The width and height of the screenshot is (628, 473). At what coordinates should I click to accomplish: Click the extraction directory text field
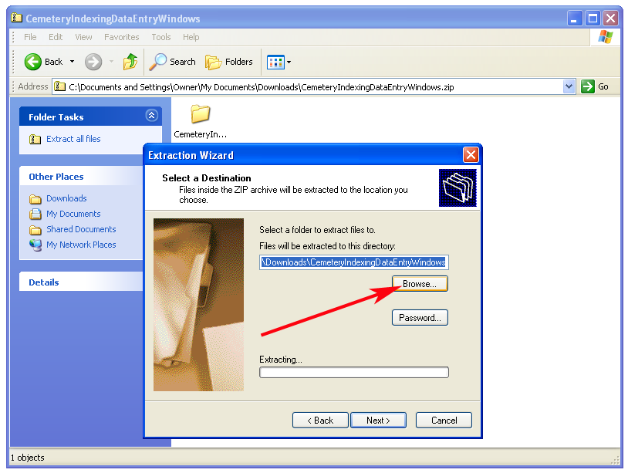tap(353, 262)
